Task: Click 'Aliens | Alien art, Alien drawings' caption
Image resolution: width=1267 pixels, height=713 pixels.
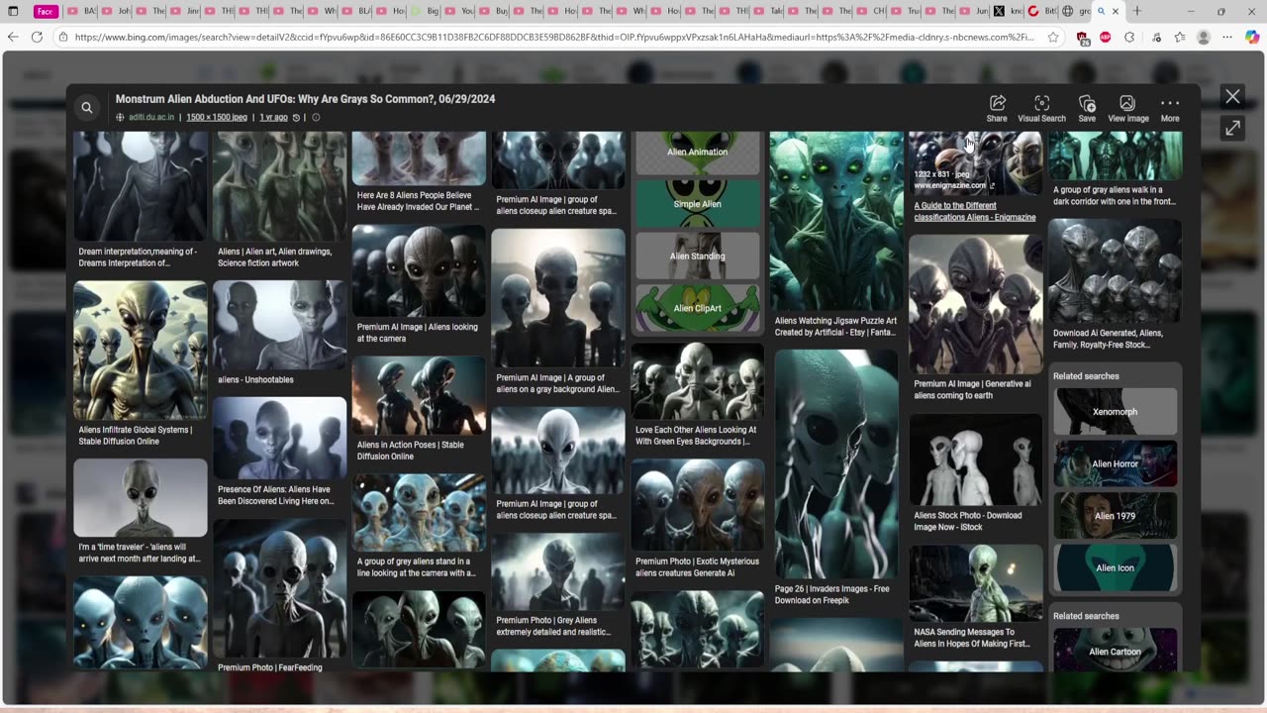Action: 275,257
